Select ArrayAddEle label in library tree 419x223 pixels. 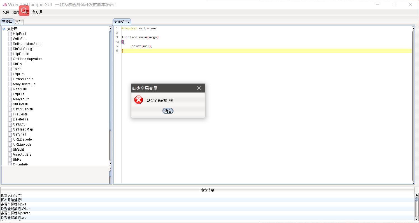(x=22, y=155)
